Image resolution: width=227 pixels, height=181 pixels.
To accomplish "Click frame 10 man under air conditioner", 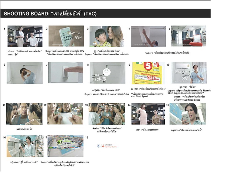I will point(189,73).
